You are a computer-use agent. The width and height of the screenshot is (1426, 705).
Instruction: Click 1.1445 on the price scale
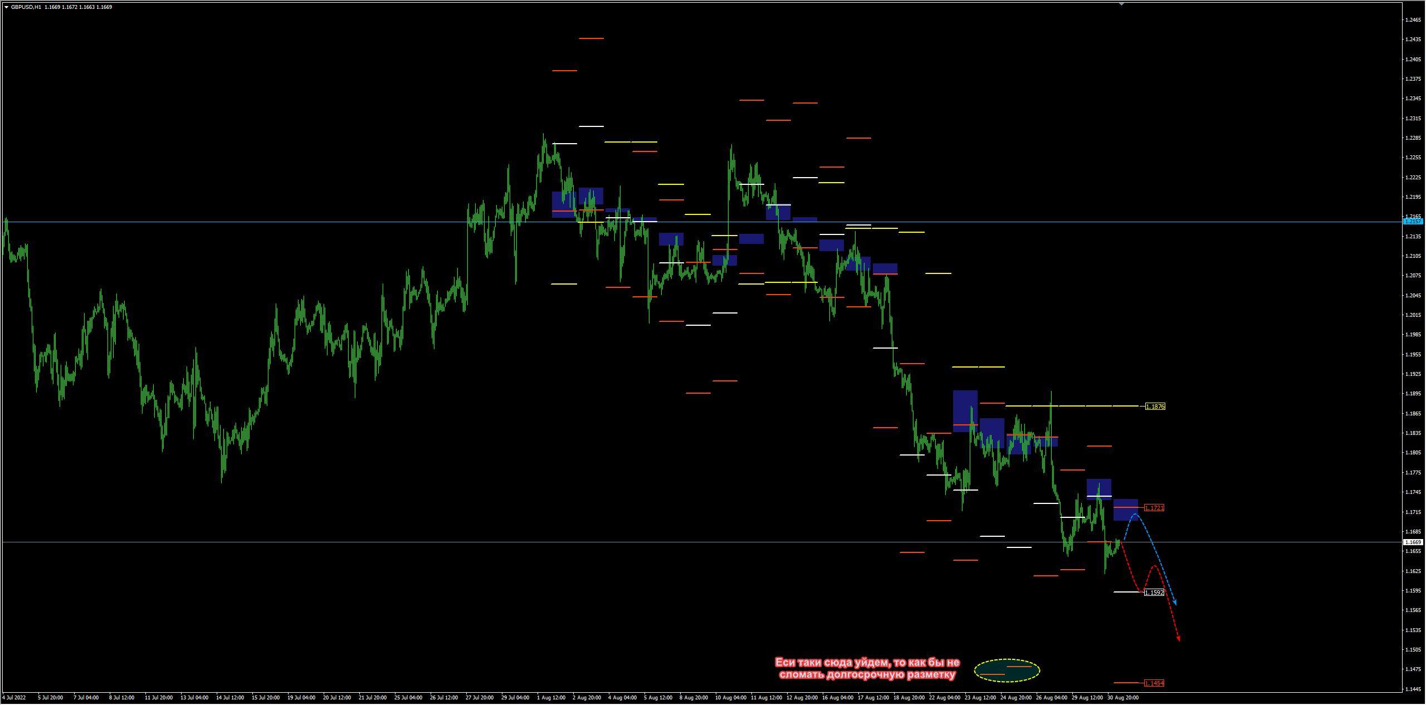click(1413, 689)
